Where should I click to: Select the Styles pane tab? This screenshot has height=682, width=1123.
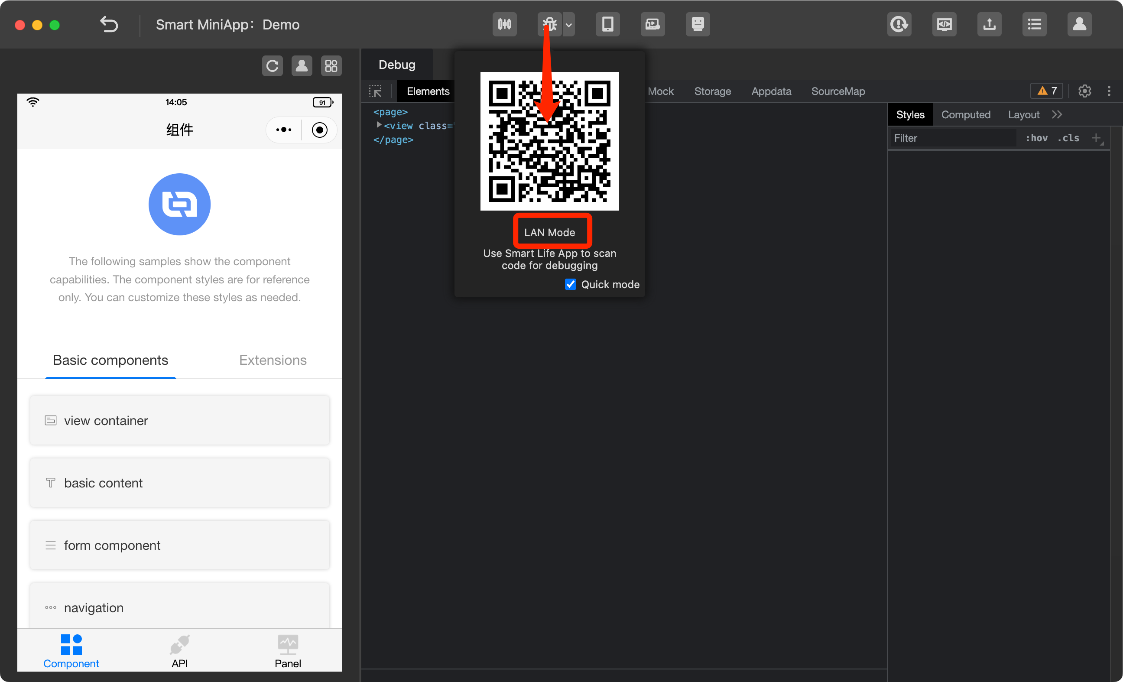pyautogui.click(x=910, y=115)
